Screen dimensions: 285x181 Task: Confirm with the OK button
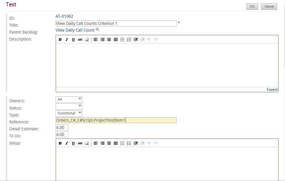pyautogui.click(x=252, y=6)
